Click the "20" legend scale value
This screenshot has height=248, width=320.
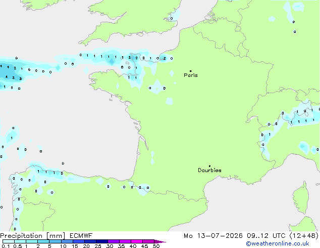click(86, 246)
